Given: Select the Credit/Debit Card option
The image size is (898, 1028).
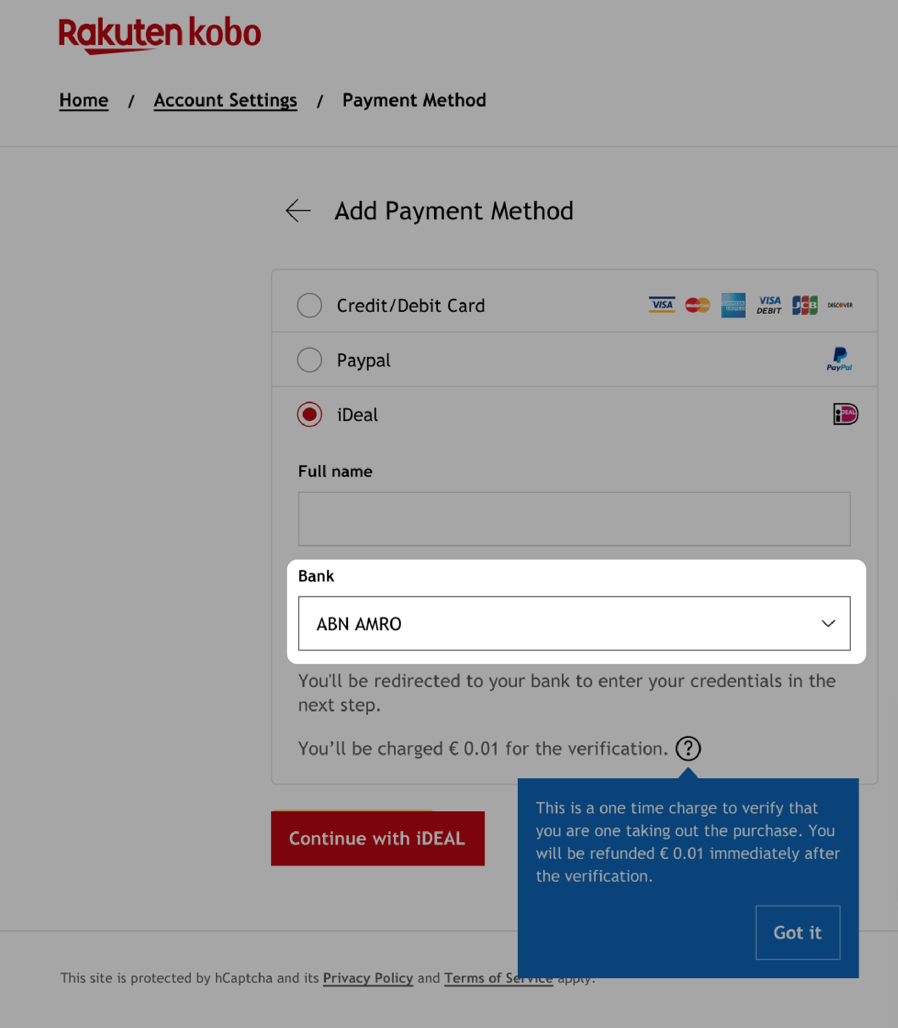Looking at the screenshot, I should click(309, 305).
